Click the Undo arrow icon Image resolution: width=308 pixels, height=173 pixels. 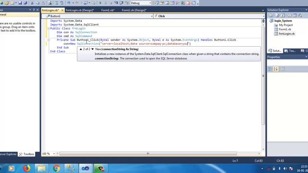point(69,3)
